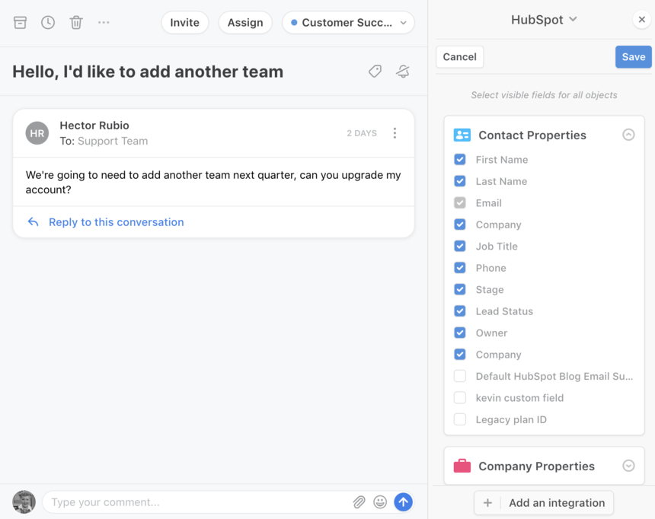The image size is (655, 519).
Task: Snooze conversation with the clock icon
Action: point(48,23)
